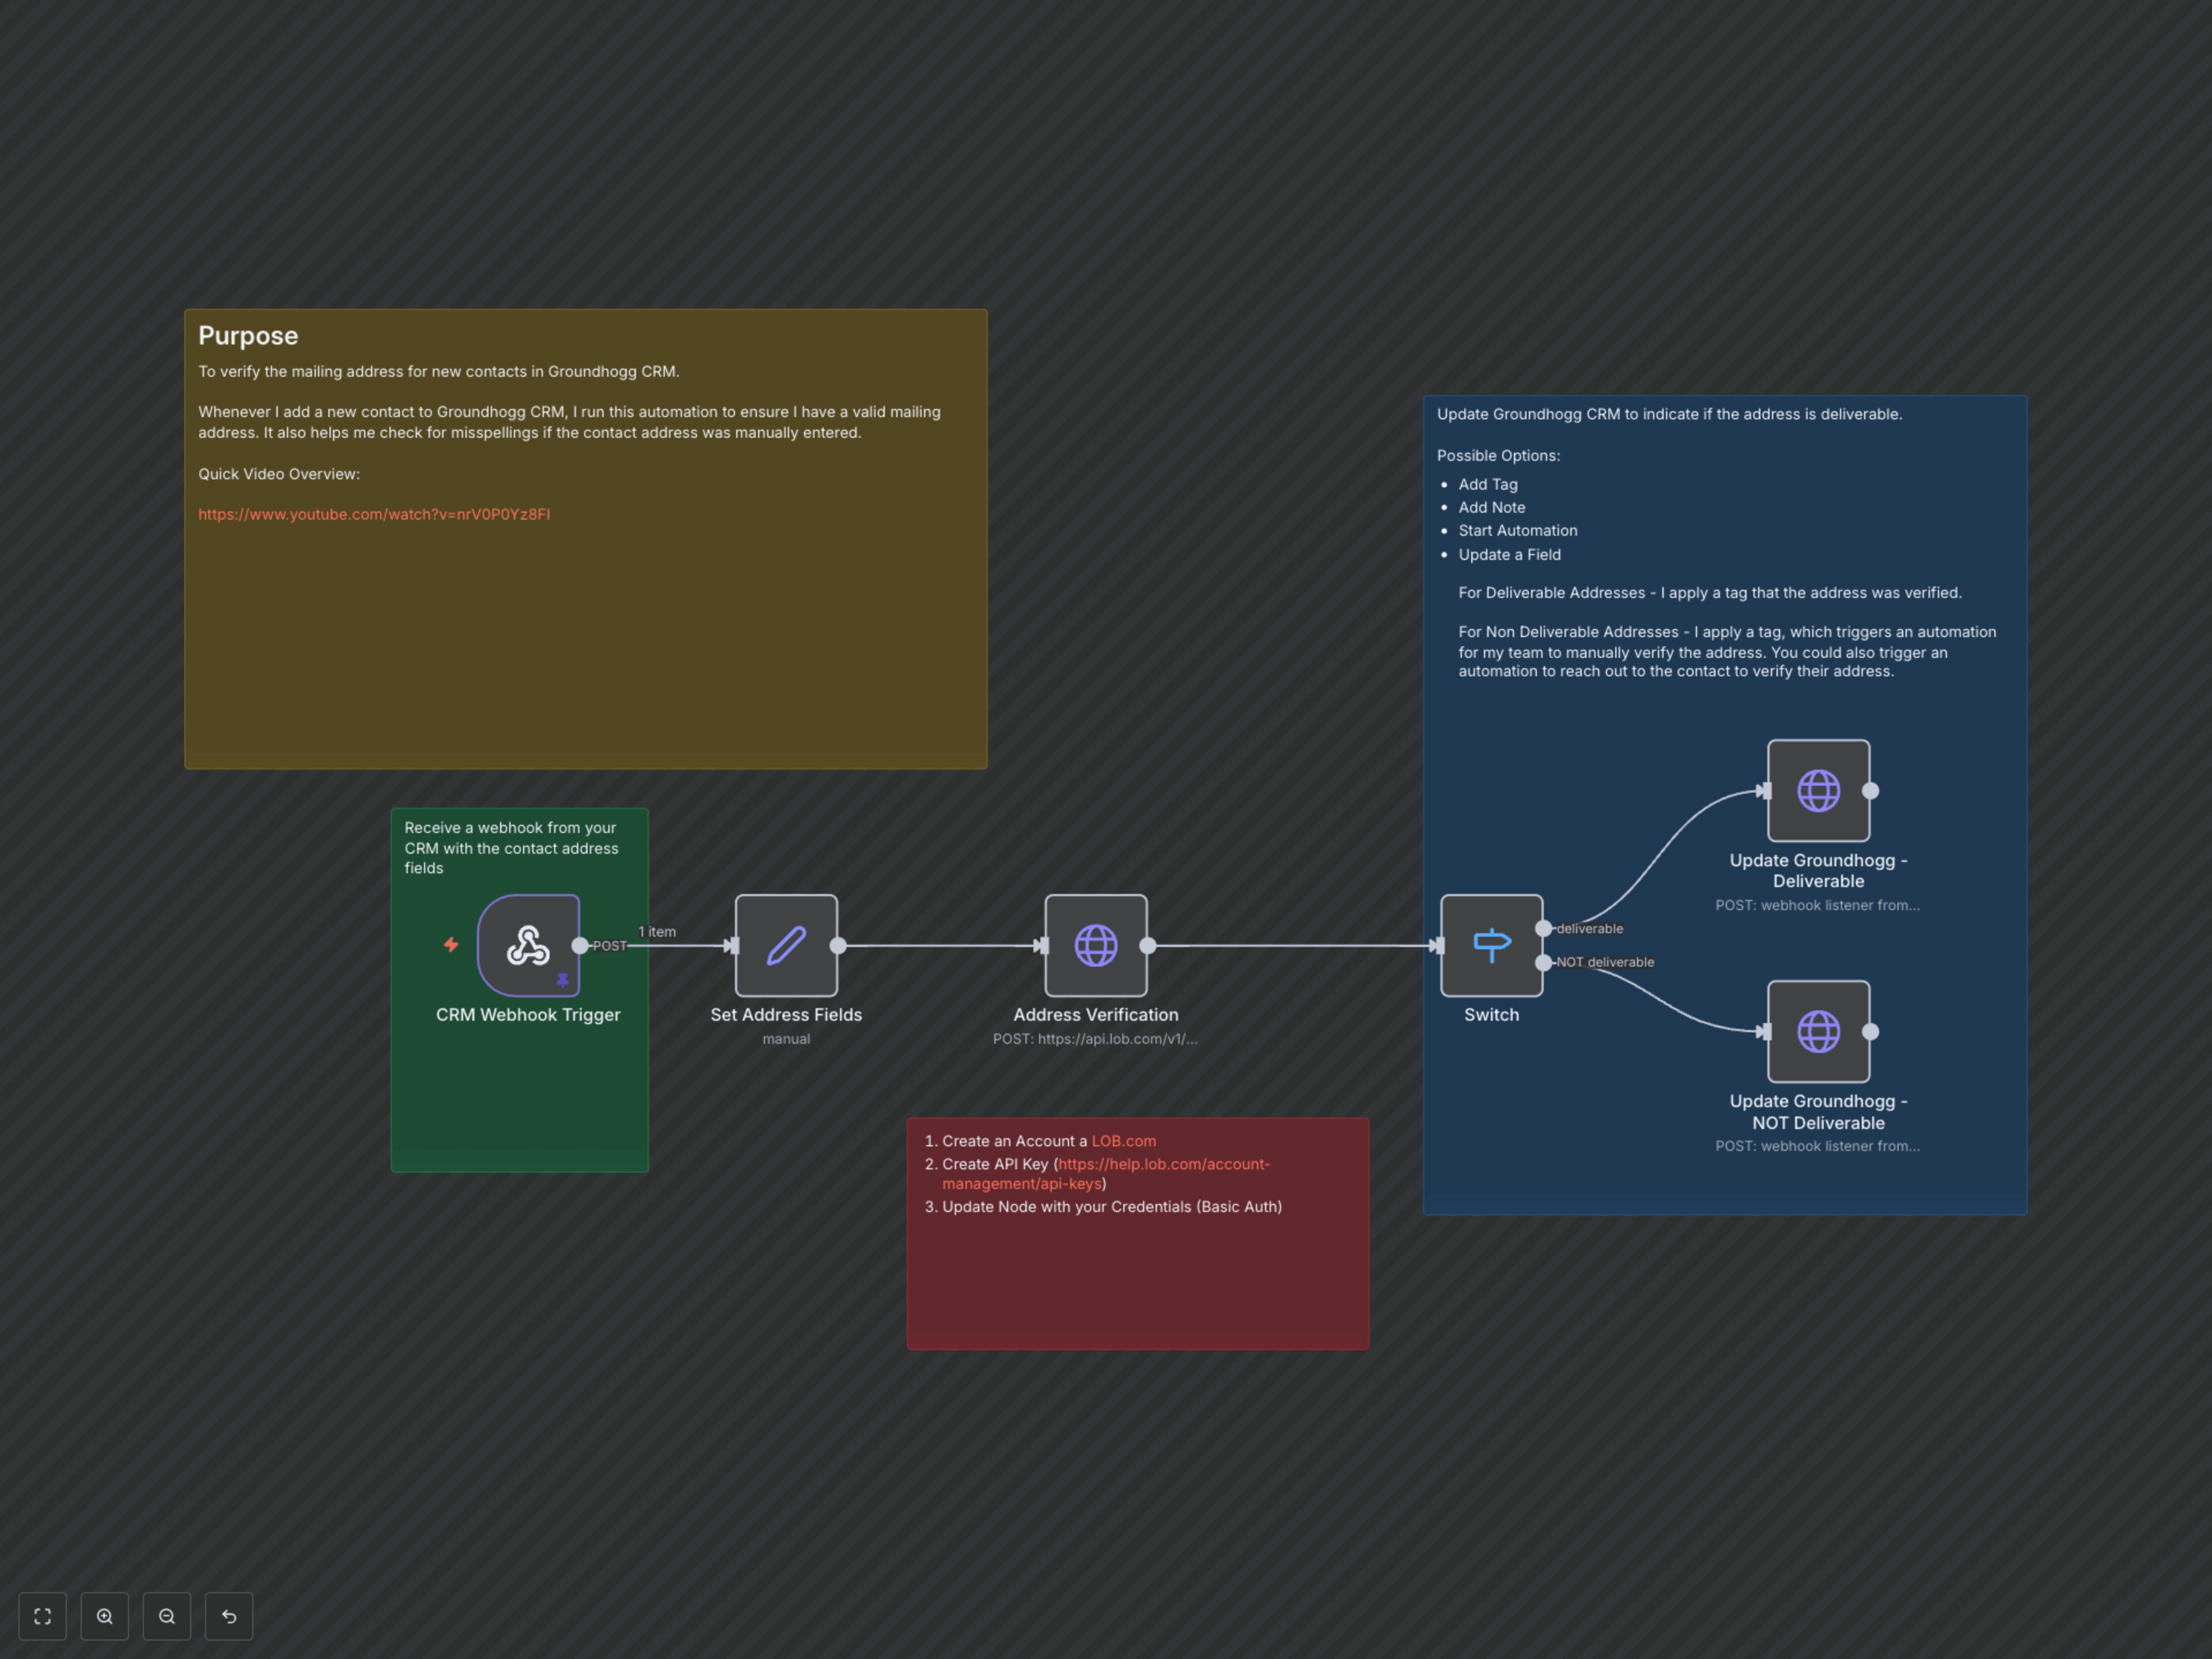The image size is (2212, 1659).
Task: Click the Address Verification output connector dot
Action: pos(1148,945)
